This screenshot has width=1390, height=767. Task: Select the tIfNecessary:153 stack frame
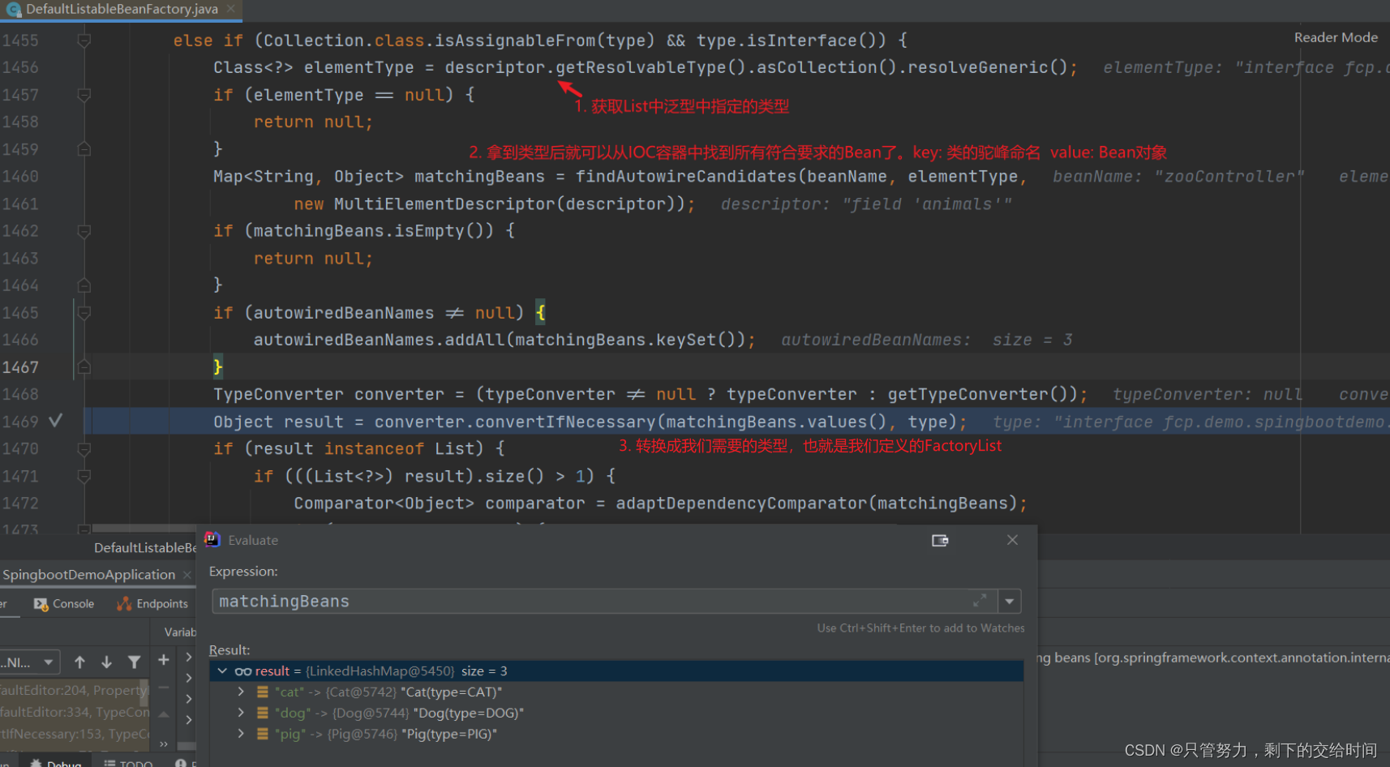point(75,734)
